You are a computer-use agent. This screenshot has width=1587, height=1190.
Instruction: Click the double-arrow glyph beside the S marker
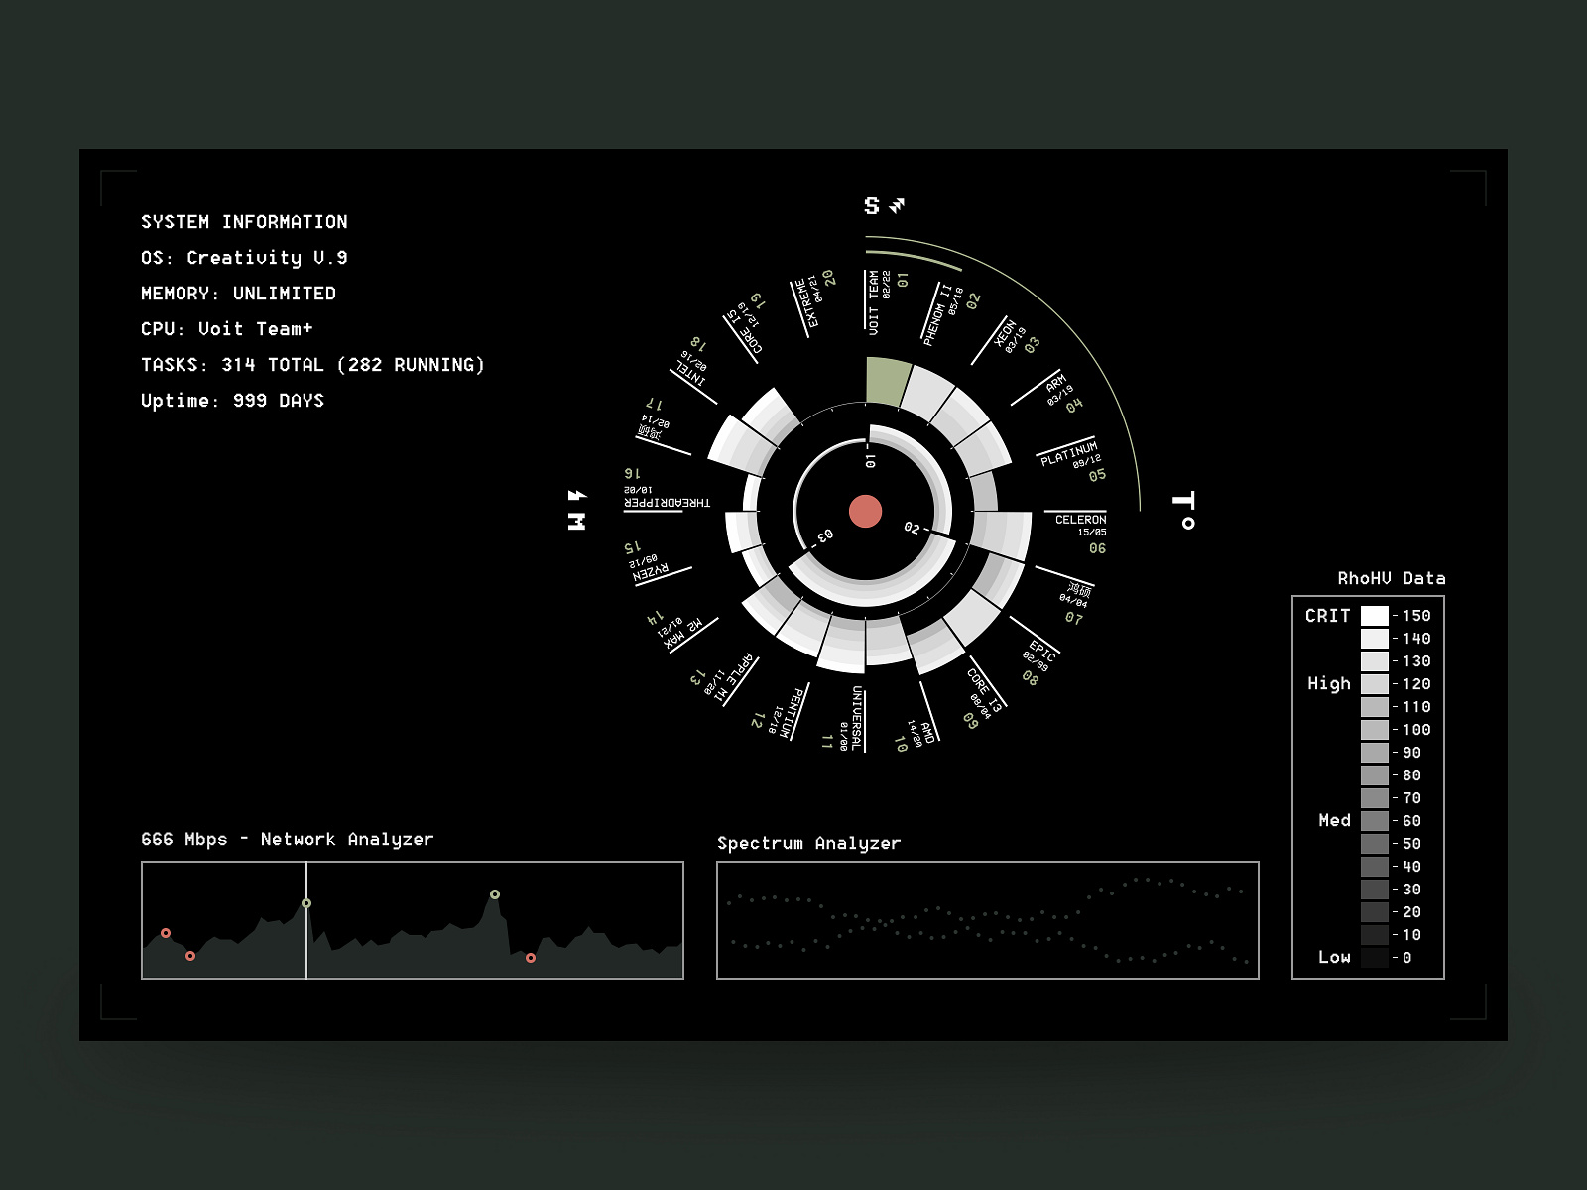pyautogui.click(x=898, y=203)
